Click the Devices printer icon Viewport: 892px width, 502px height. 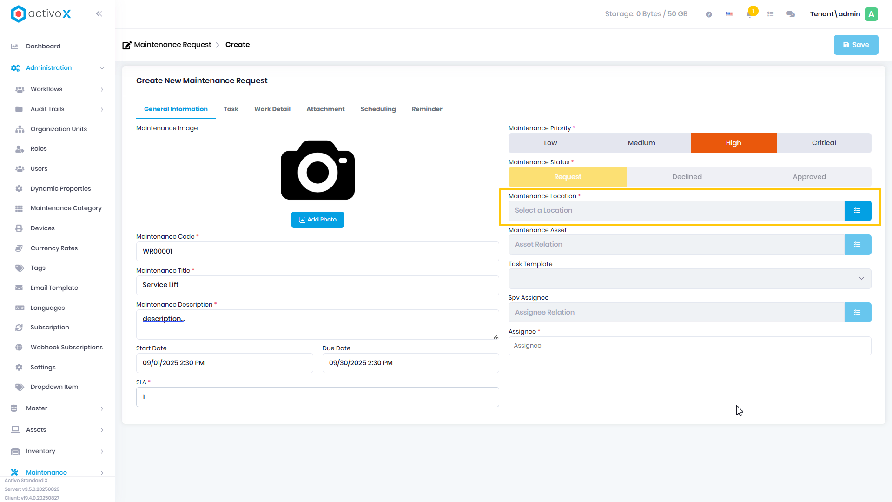pyautogui.click(x=19, y=228)
